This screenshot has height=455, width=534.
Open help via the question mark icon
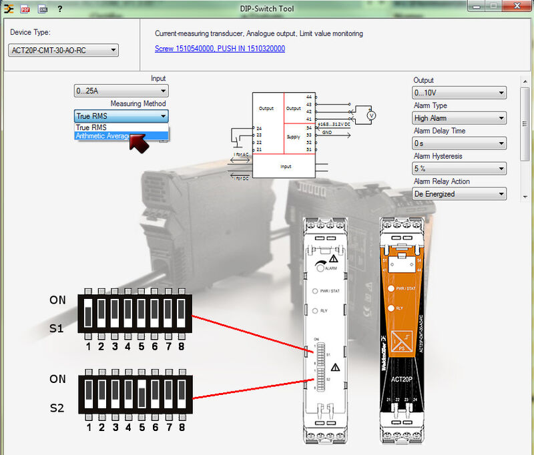tap(59, 9)
